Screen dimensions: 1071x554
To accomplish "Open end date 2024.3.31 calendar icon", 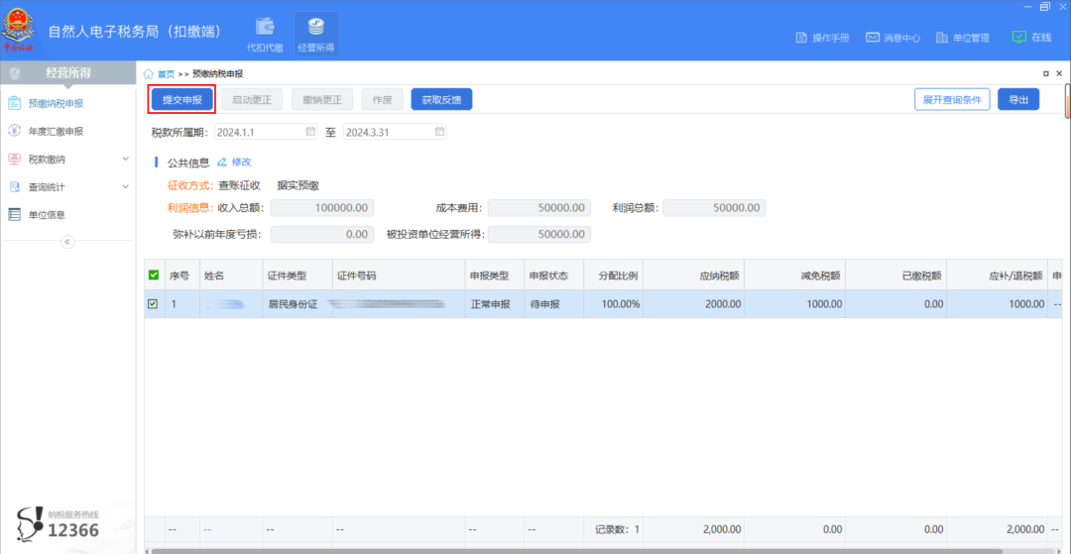I will tap(439, 131).
